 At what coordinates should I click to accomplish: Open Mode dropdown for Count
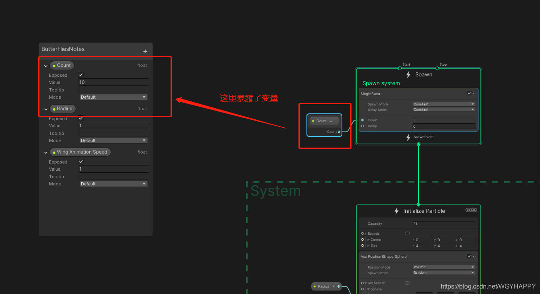click(x=114, y=97)
